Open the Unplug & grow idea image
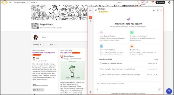174x95 pixels. 72,71
